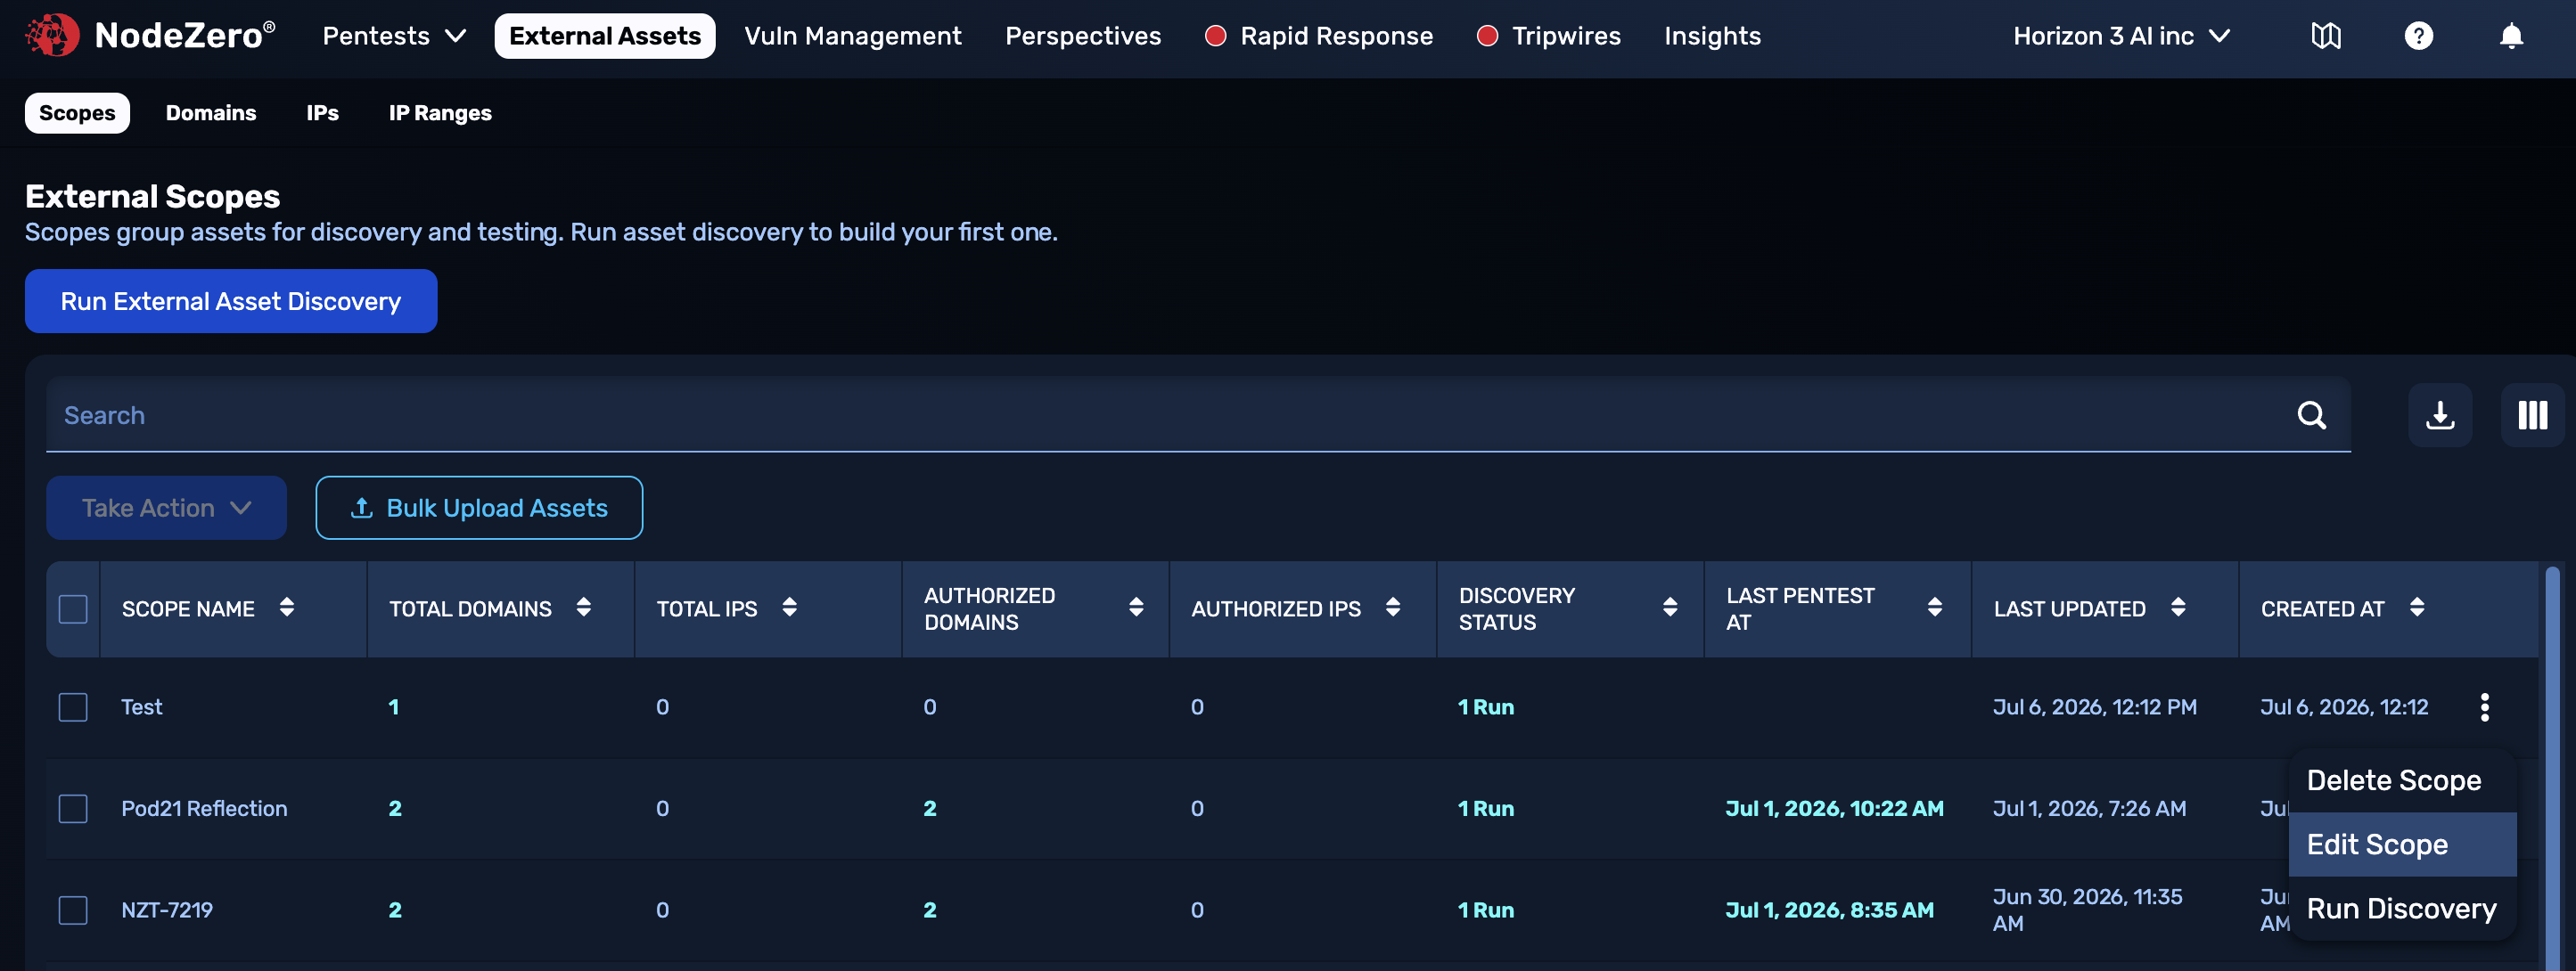Image resolution: width=2576 pixels, height=971 pixels.
Task: Expand the Pentests dropdown menu
Action: click(394, 36)
